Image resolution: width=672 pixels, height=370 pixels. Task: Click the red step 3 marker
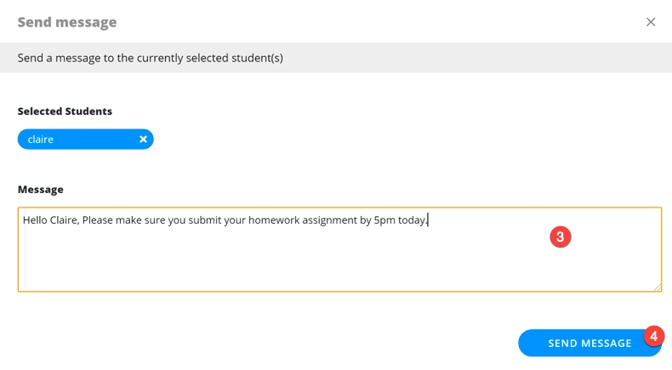click(x=560, y=236)
